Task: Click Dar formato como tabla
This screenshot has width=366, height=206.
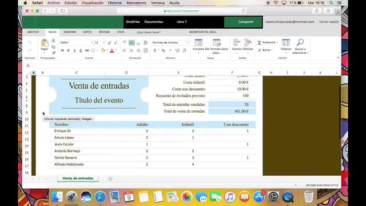Action: 217,46
